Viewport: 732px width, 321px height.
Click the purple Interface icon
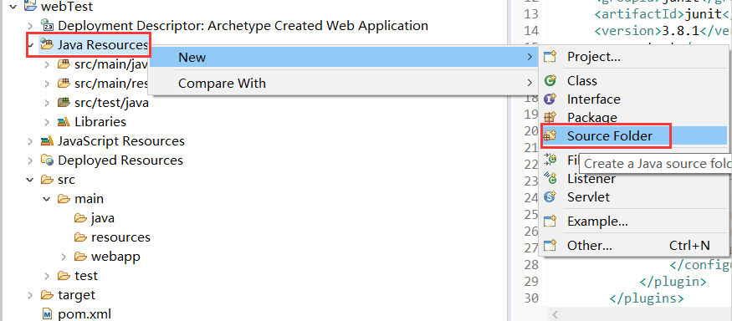click(550, 99)
